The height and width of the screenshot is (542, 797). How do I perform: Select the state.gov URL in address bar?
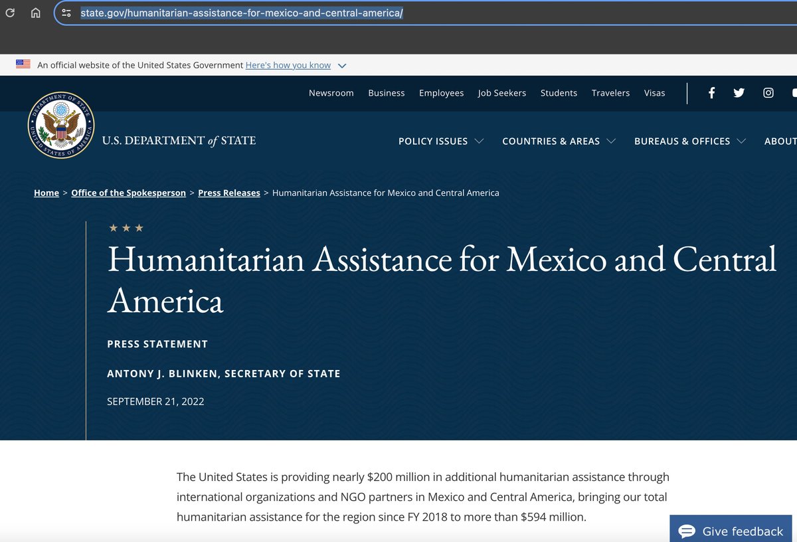tap(242, 13)
